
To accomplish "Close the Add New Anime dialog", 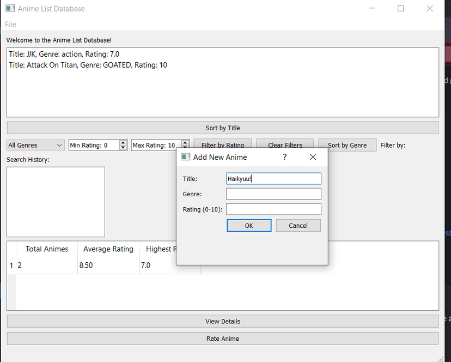I will coord(313,157).
